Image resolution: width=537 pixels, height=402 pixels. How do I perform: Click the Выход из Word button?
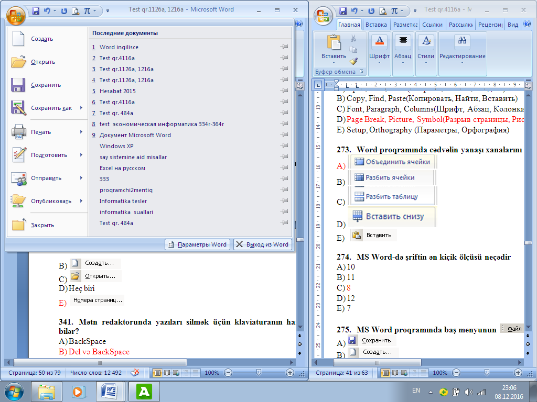tap(263, 244)
